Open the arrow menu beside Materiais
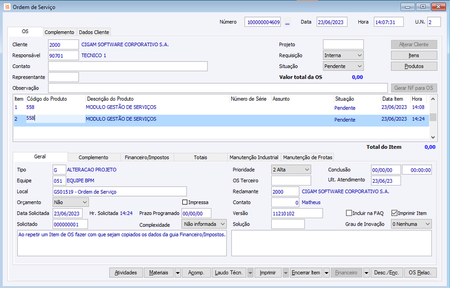The height and width of the screenshot is (288, 450). pos(178,273)
